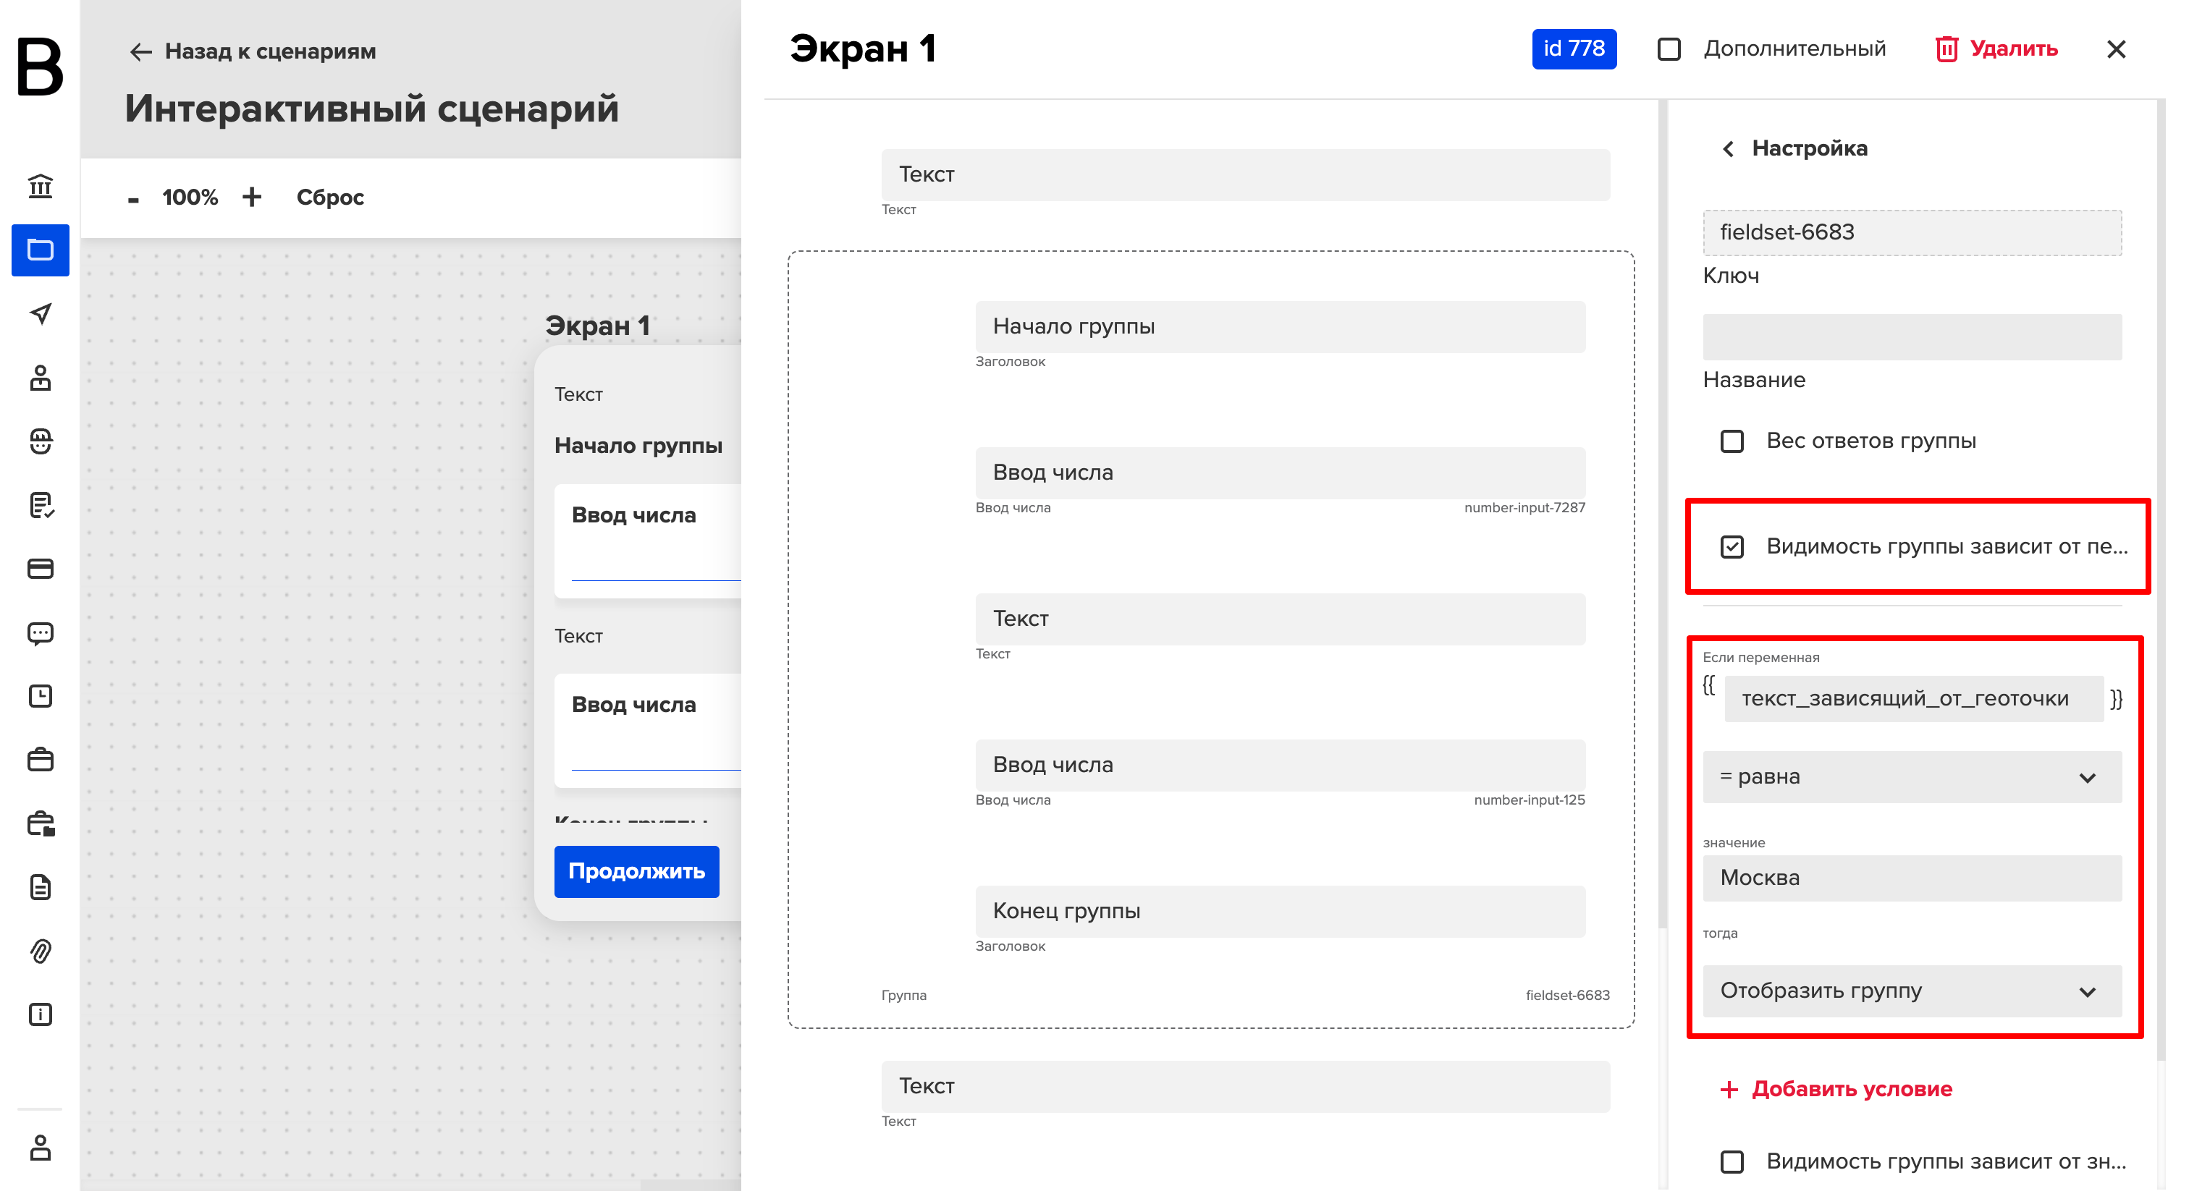Click the значение field with Москва
The width and height of the screenshot is (2189, 1191).
(1912, 878)
